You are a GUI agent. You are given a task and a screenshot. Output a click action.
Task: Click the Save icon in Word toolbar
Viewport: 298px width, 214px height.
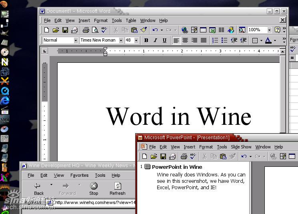pos(65,30)
